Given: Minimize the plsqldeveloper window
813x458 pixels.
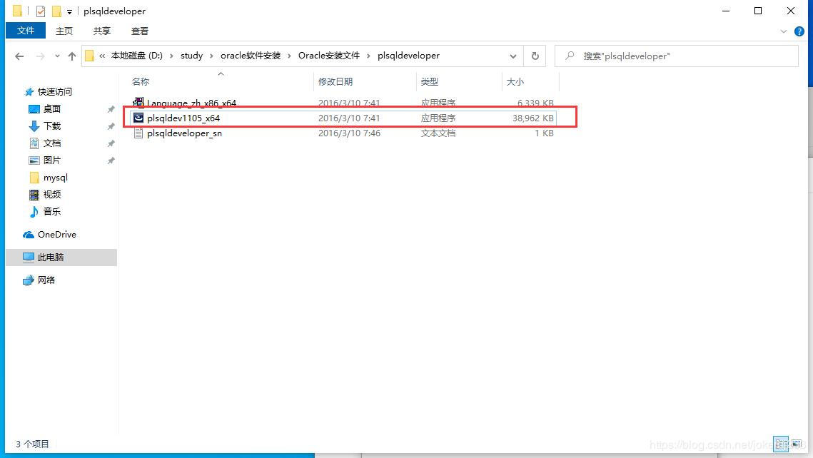Looking at the screenshot, I should coord(726,11).
